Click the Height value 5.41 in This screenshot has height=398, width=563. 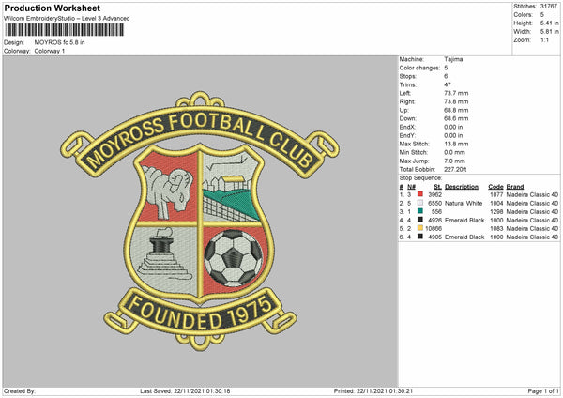550,23
